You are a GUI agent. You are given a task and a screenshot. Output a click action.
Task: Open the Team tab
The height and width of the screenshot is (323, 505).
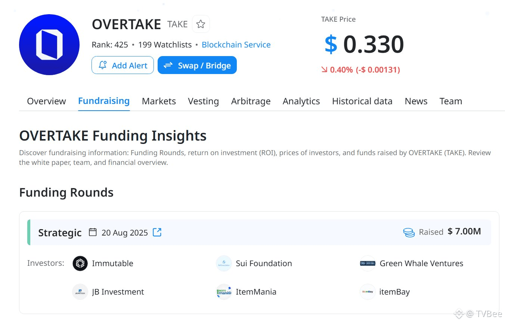[x=450, y=101]
